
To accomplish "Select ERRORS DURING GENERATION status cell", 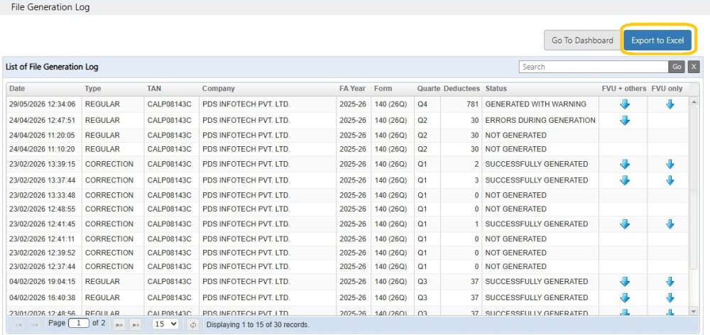I will pyautogui.click(x=540, y=121).
